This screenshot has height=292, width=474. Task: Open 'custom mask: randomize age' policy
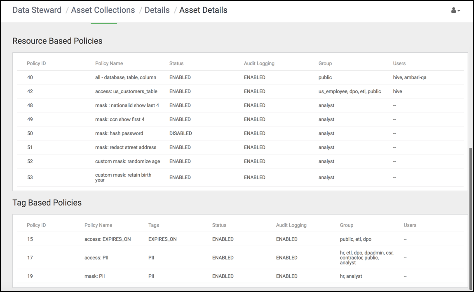[x=127, y=161]
